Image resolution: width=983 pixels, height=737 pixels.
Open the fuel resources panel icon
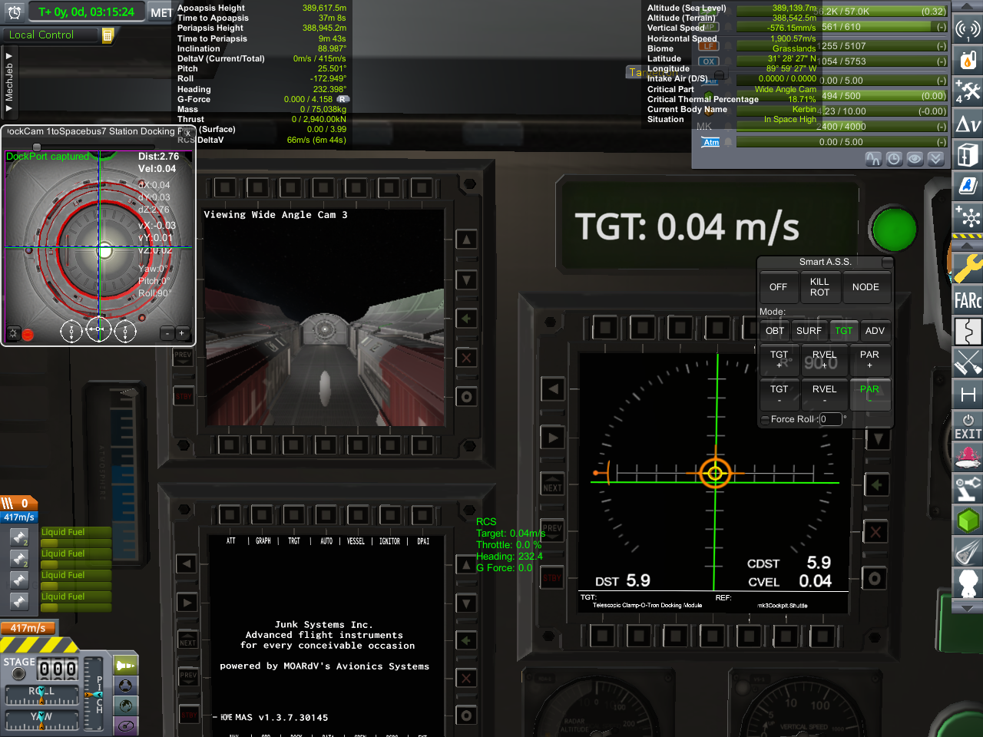[968, 59]
